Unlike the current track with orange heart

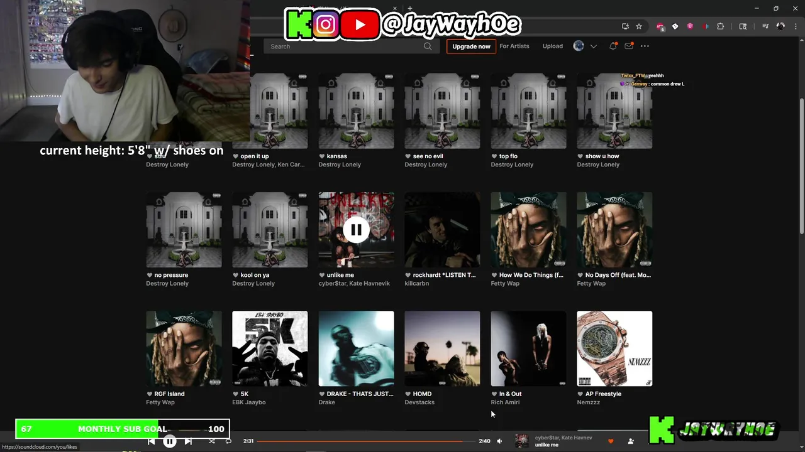point(611,441)
